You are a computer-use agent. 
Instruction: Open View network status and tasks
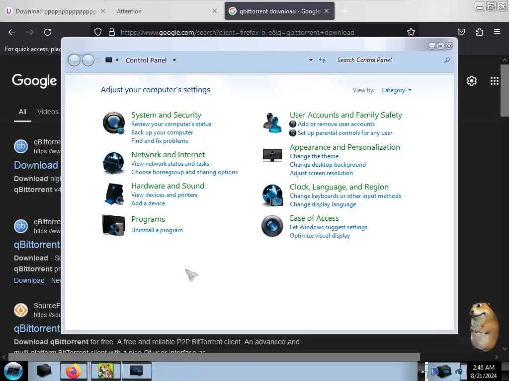[170, 164]
